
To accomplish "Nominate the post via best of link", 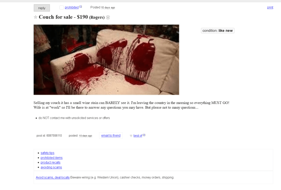I will (138, 136).
